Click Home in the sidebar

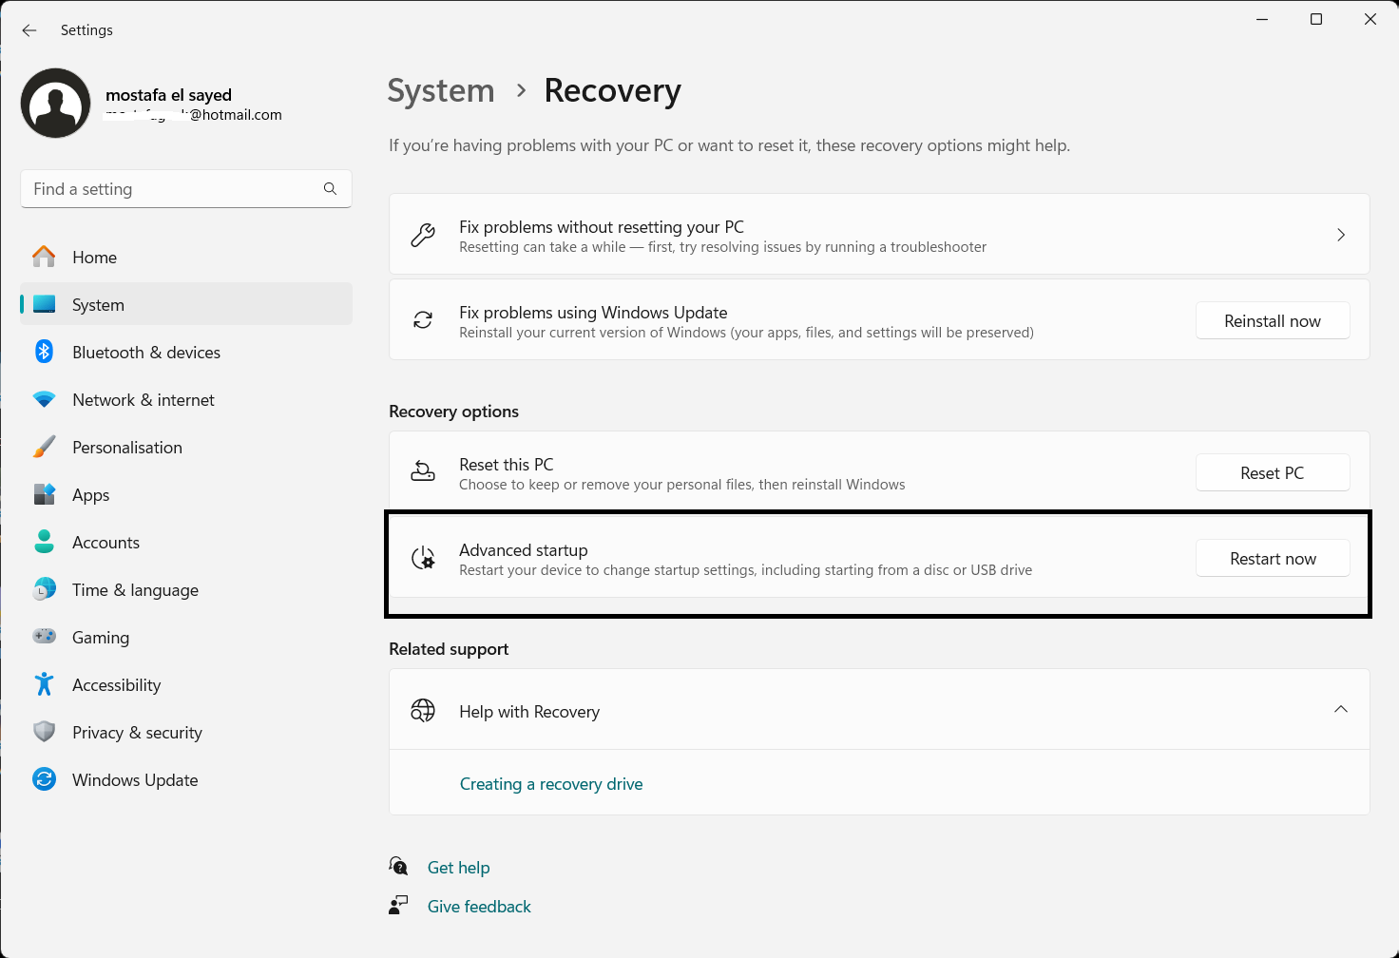tap(94, 257)
